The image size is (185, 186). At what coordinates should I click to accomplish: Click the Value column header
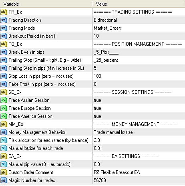(139, 4)
